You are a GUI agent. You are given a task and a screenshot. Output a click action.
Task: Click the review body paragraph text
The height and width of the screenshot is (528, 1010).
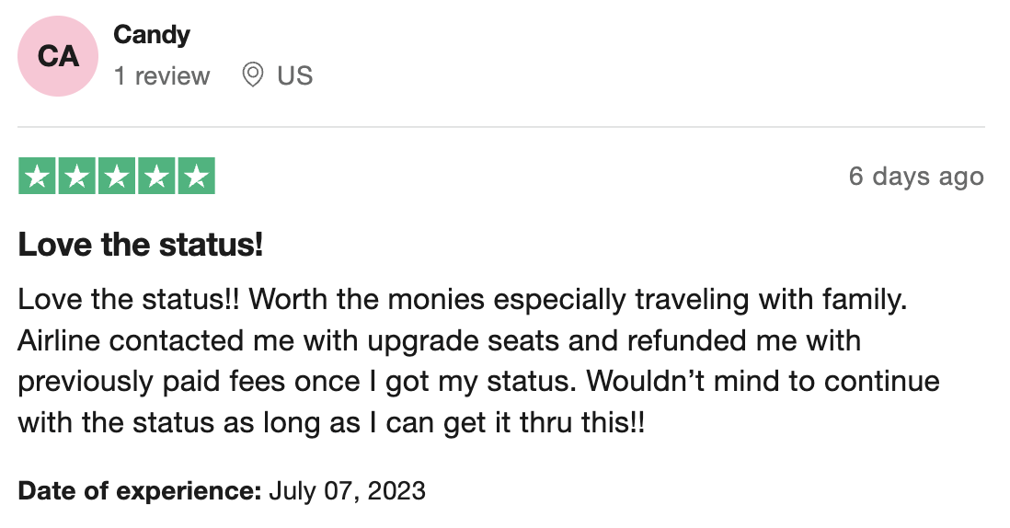click(478, 362)
